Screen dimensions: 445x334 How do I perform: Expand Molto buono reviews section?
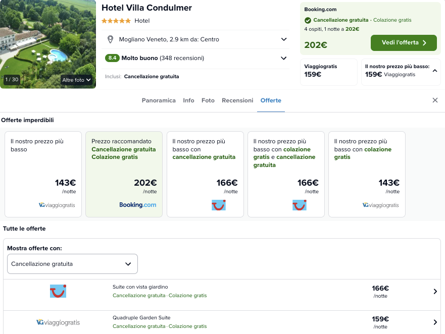click(x=283, y=58)
